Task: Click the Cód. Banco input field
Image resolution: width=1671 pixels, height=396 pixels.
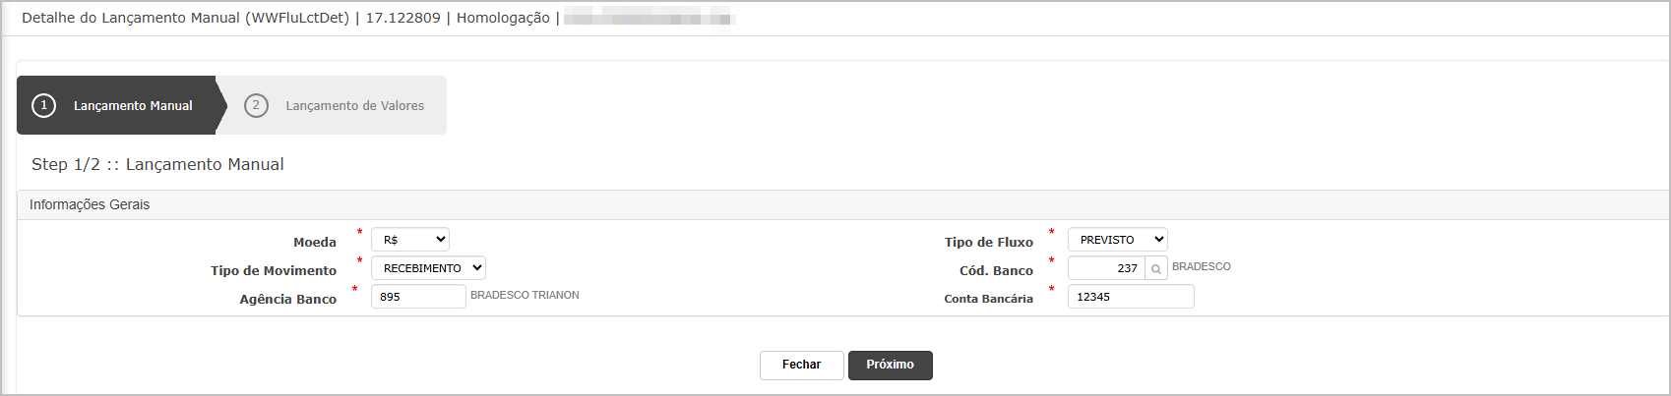Action: [1106, 268]
